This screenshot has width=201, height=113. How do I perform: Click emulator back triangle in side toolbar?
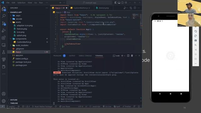[196, 50]
